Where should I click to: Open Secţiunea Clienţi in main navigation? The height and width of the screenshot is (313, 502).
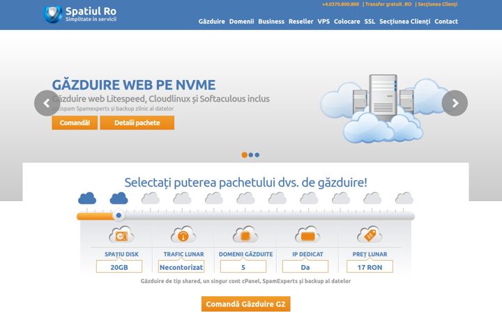pyautogui.click(x=404, y=22)
